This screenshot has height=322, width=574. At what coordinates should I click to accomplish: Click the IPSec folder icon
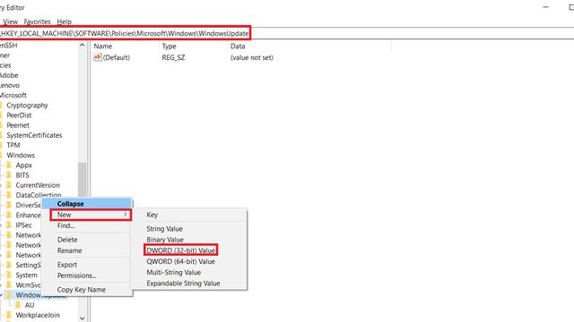(x=9, y=225)
